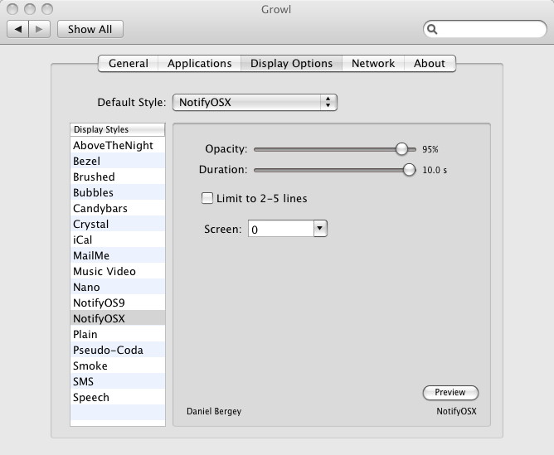Select MailMe in the styles list

118,255
